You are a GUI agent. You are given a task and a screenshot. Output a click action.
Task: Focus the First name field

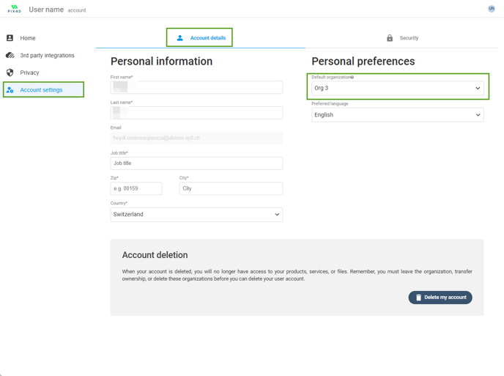[x=196, y=87]
